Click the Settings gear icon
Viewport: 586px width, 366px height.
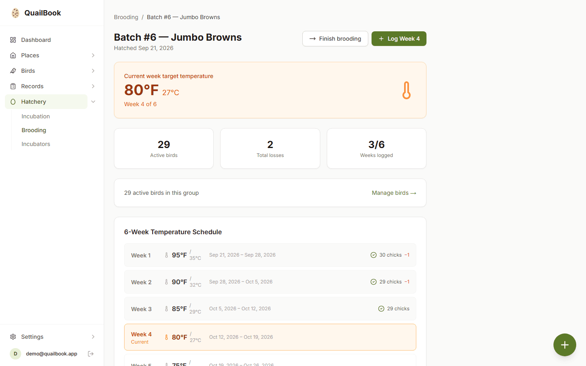pyautogui.click(x=13, y=337)
